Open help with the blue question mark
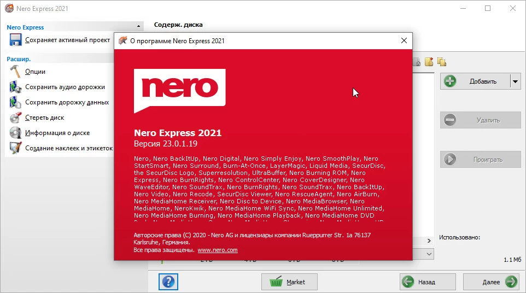This screenshot has height=293, width=526. tap(169, 282)
